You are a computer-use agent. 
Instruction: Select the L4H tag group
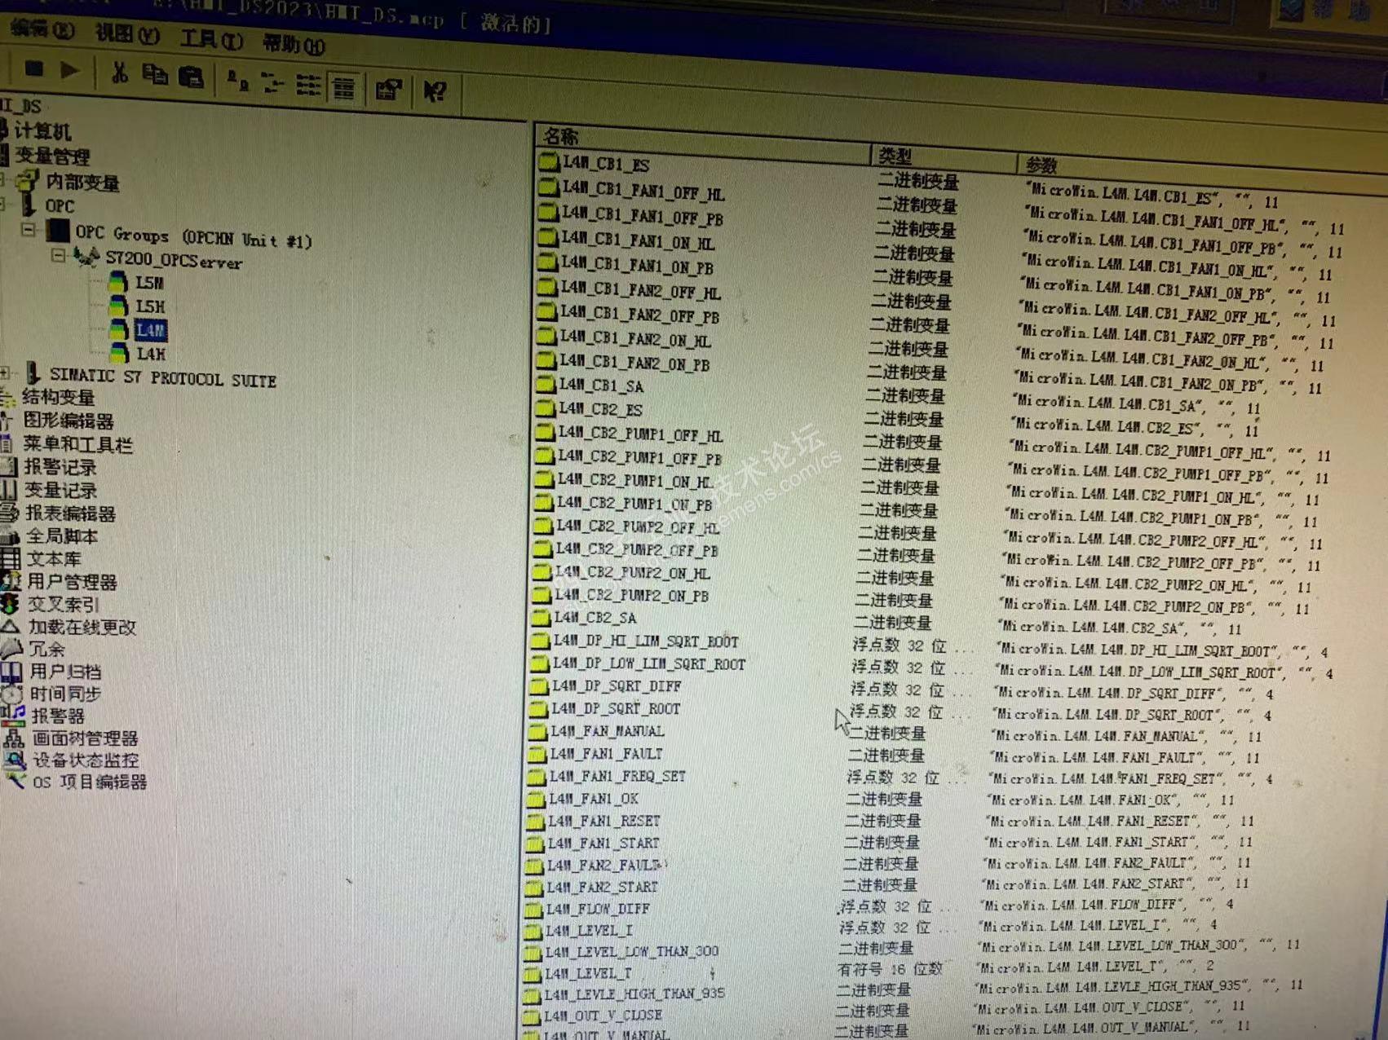point(151,354)
